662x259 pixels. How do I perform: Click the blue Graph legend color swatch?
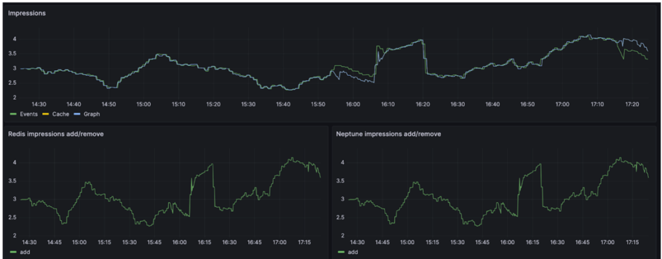click(78, 114)
